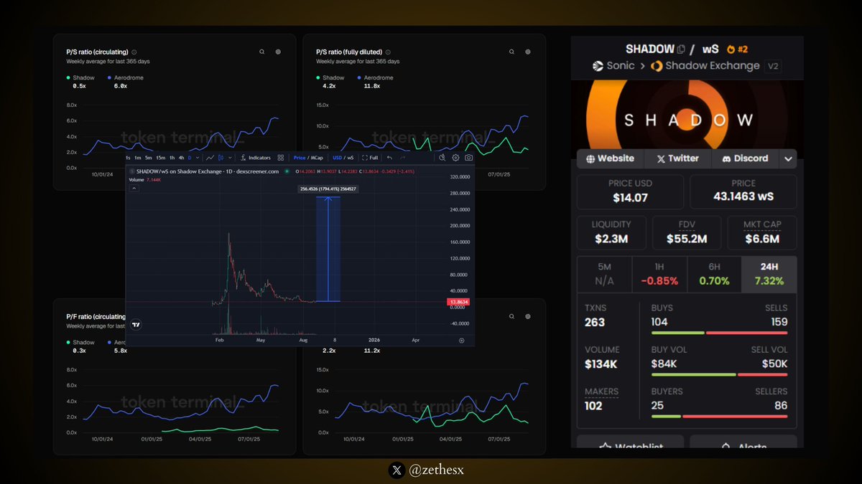The height and width of the screenshot is (484, 862).
Task: Expand the chart interval dropdown arrow
Action: pyautogui.click(x=198, y=158)
